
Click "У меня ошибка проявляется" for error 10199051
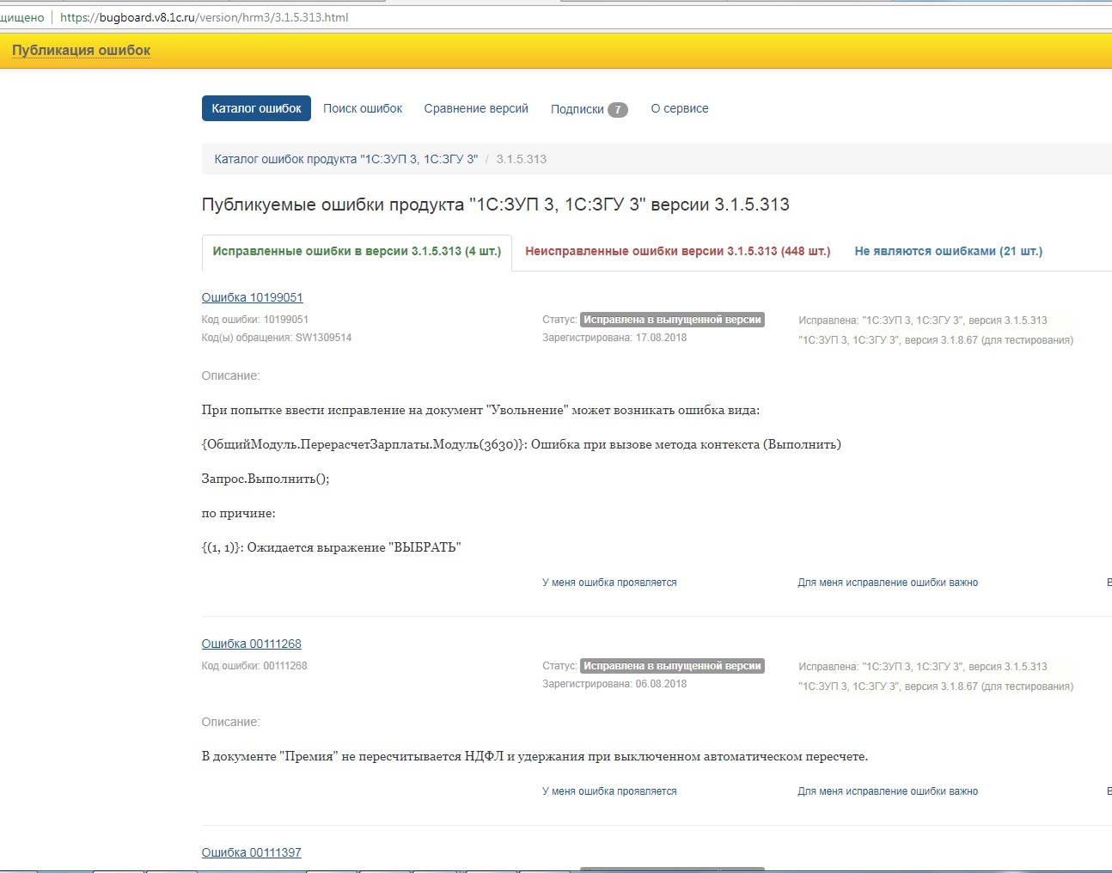click(x=609, y=583)
